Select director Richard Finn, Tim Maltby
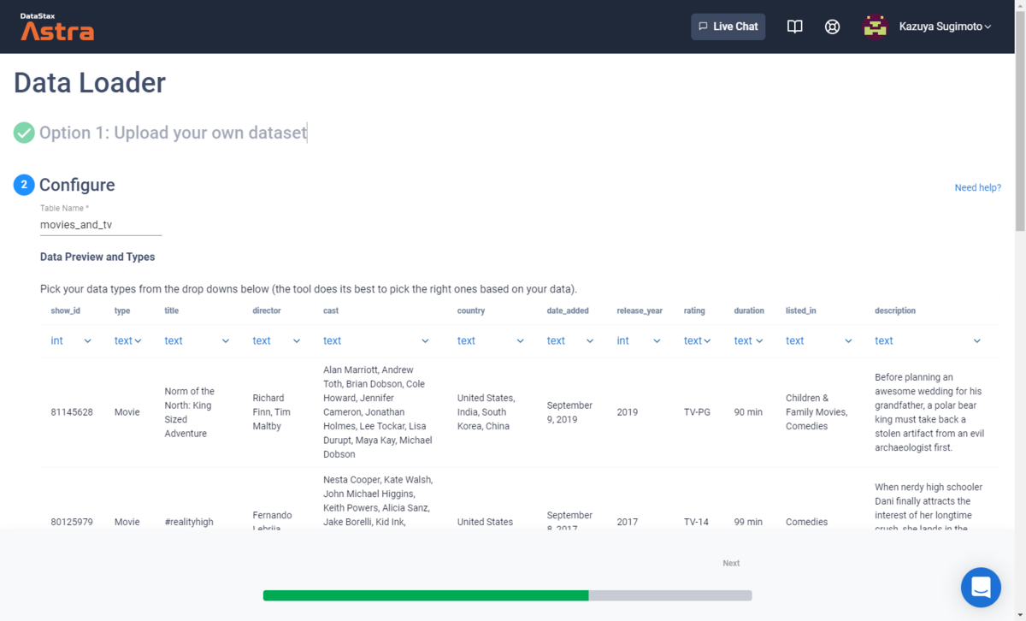Viewport: 1026px width, 621px height. [272, 412]
